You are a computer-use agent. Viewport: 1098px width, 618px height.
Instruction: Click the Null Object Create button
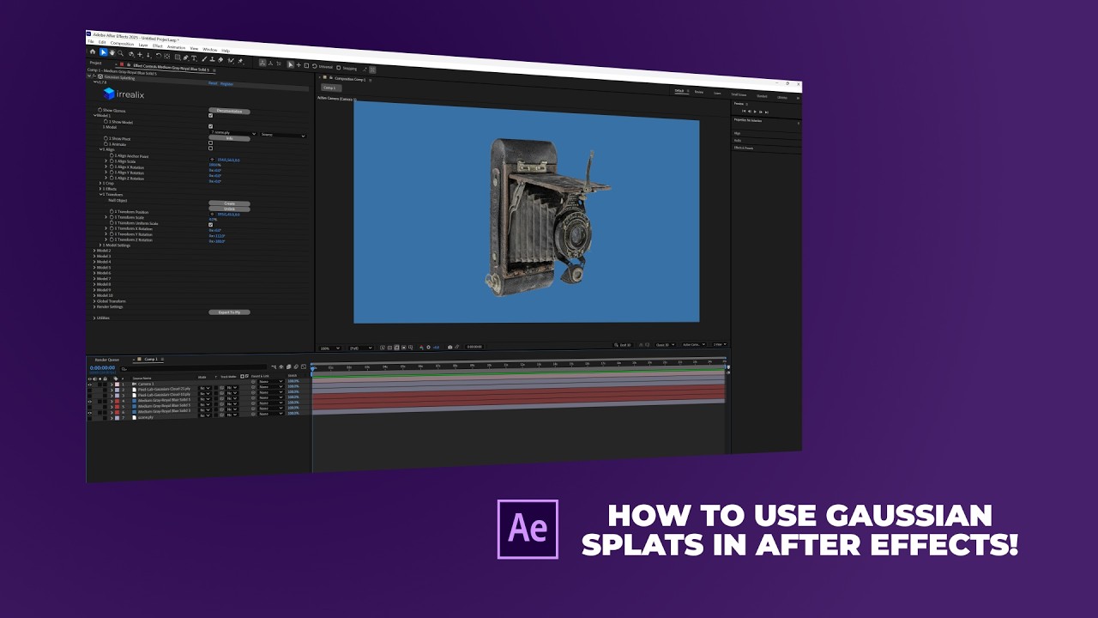click(229, 203)
